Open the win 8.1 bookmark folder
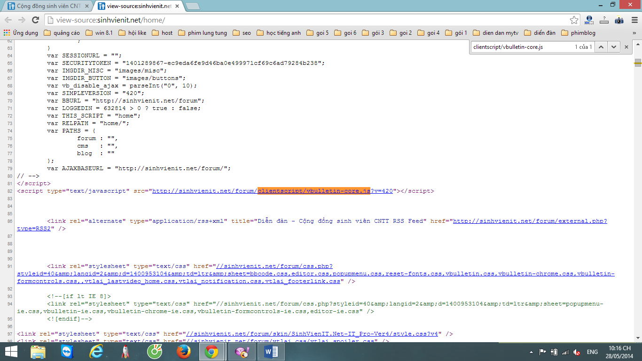The image size is (642, 361). [99, 33]
